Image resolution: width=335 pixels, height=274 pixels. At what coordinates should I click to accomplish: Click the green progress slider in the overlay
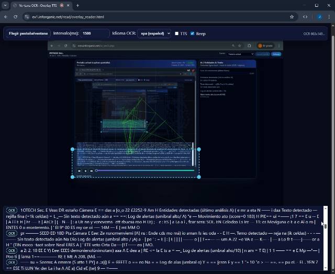(x=144, y=170)
